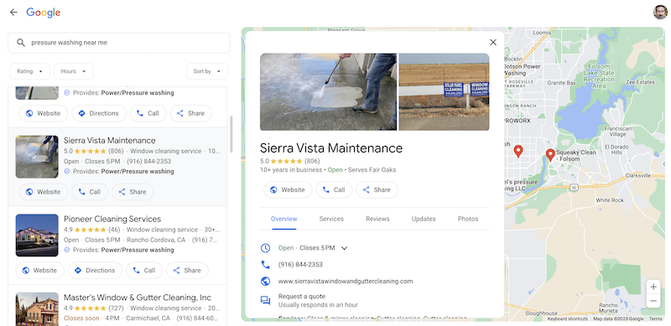Click the Request a quote chat icon
This screenshot has height=326, width=671.
(x=265, y=301)
